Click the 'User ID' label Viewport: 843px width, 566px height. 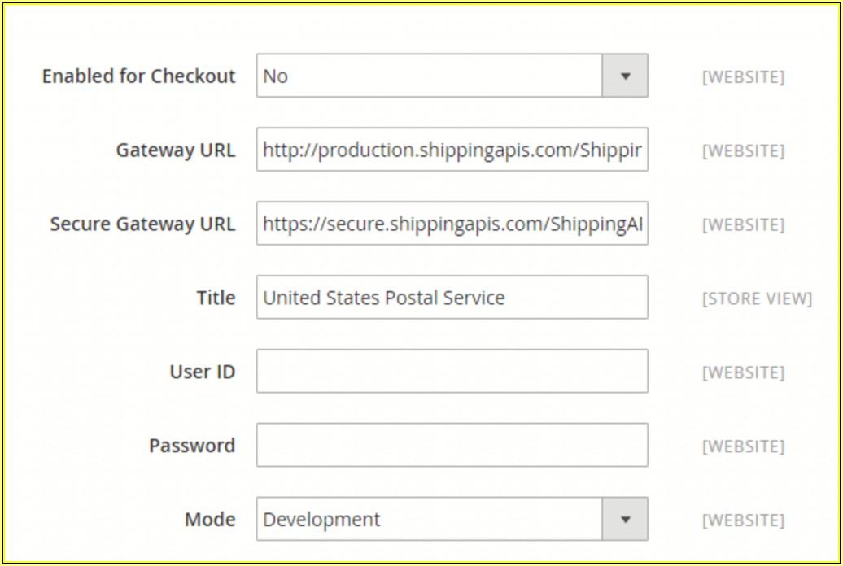tap(202, 372)
